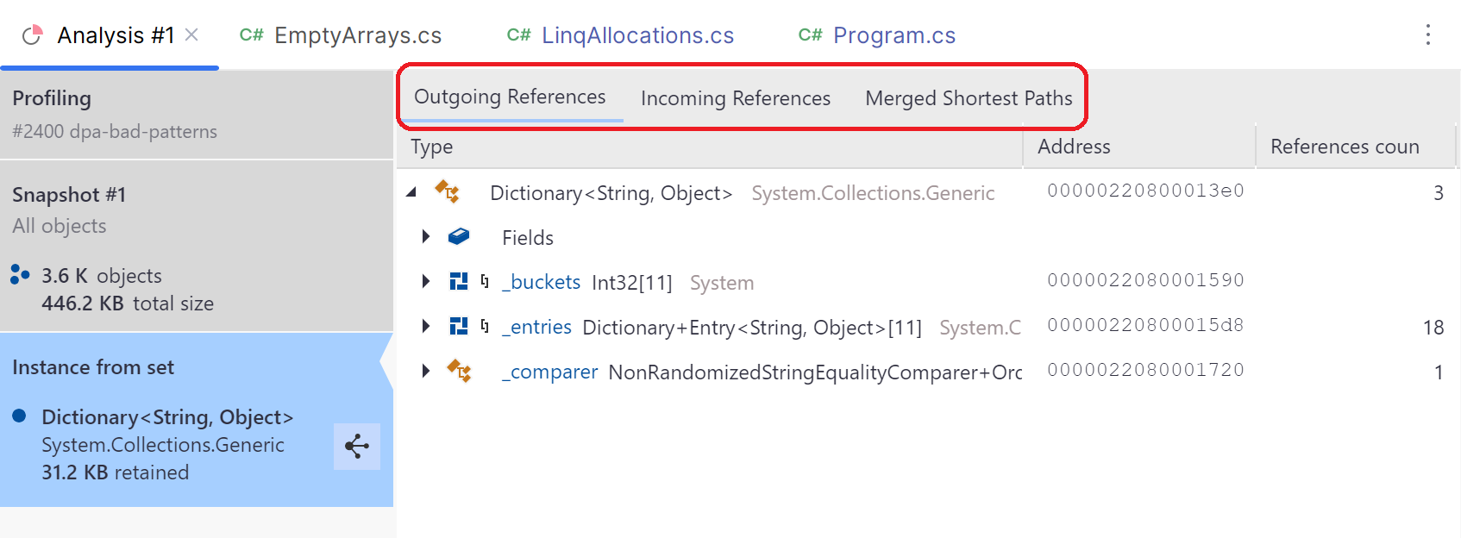Screen dimensions: 1461x538
Task: Open the key view graph icon on instance panel
Action: [357, 447]
